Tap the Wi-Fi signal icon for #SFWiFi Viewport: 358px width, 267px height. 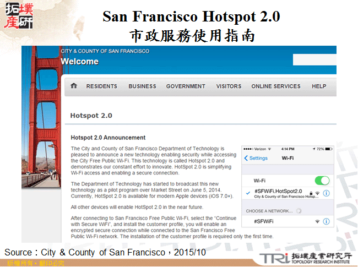pos(317,221)
